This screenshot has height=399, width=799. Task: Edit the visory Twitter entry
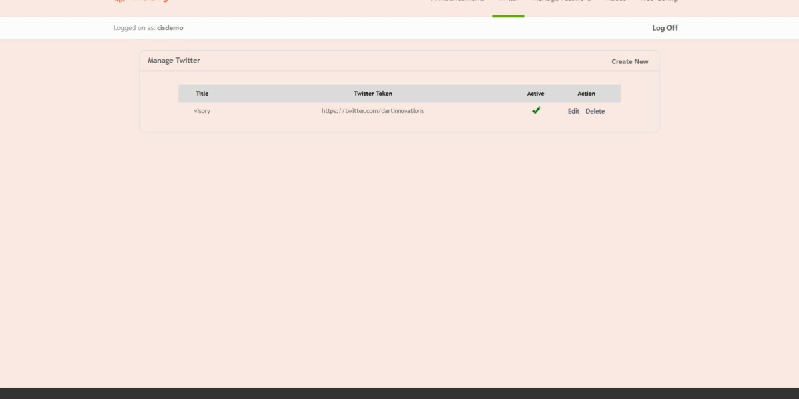573,111
